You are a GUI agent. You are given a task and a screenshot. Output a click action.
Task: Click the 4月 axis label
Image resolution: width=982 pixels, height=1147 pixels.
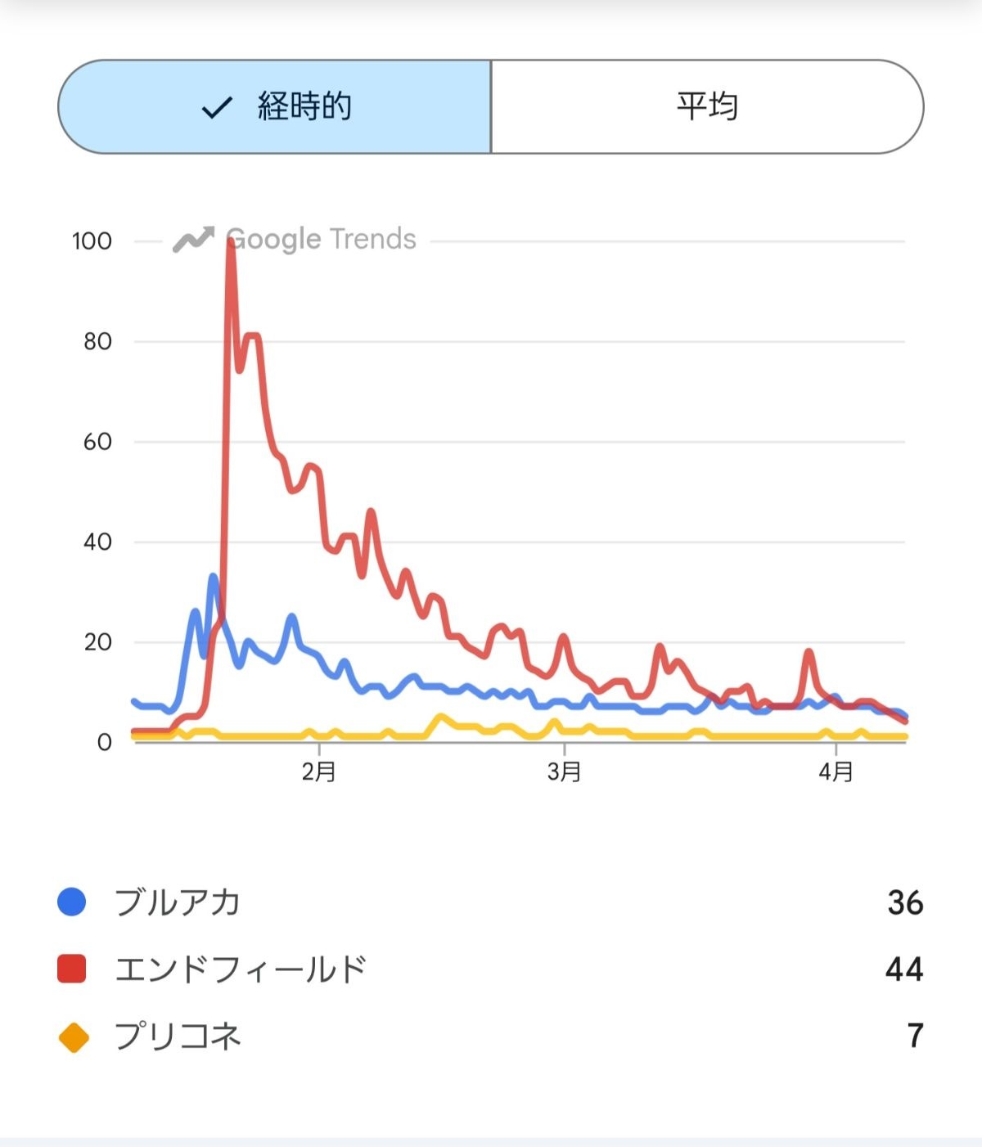(x=836, y=771)
